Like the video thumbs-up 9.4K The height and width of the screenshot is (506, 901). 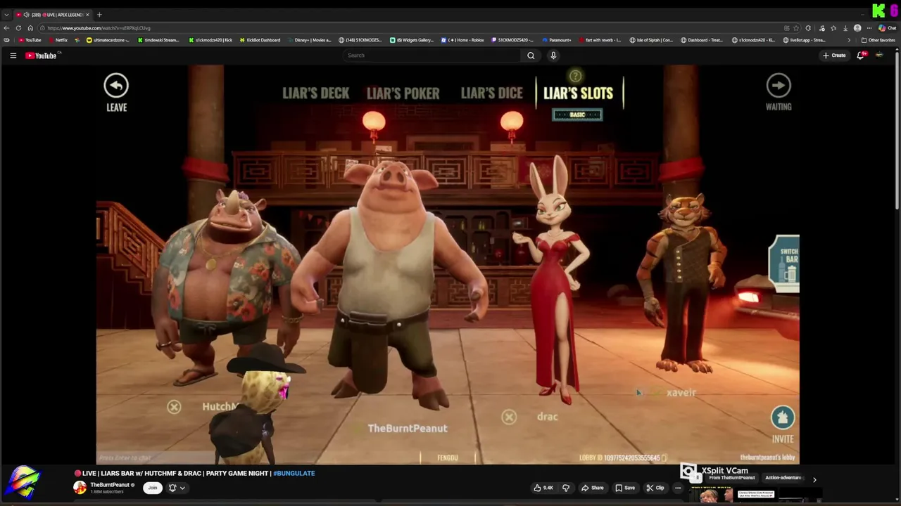(x=543, y=488)
